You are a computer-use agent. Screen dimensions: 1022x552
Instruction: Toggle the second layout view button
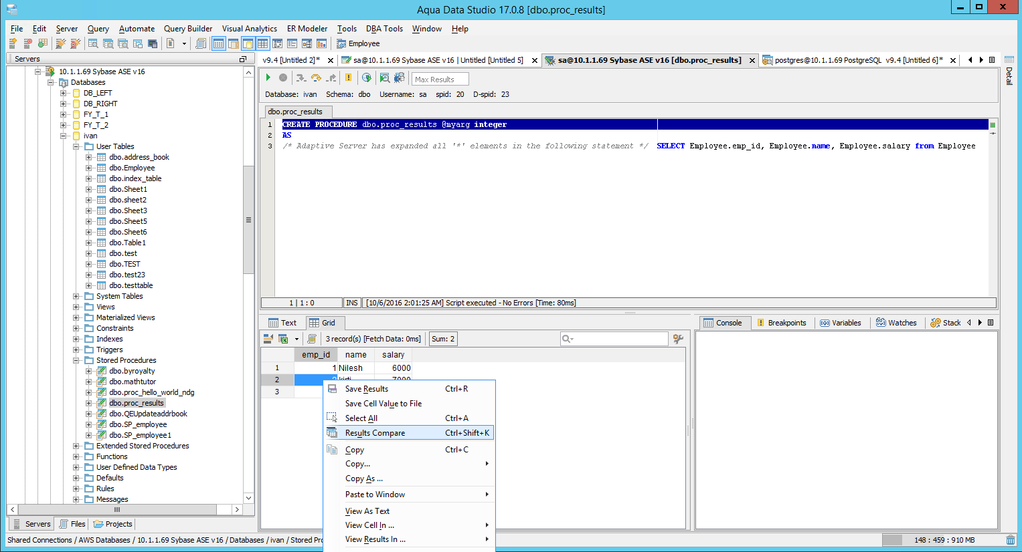pyautogui.click(x=234, y=43)
